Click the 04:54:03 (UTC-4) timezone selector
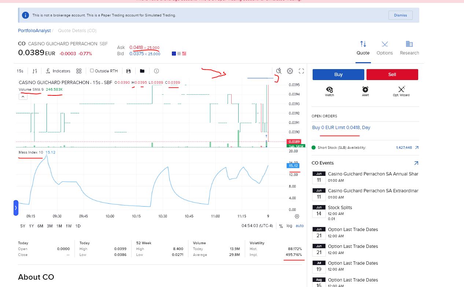 pyautogui.click(x=257, y=226)
